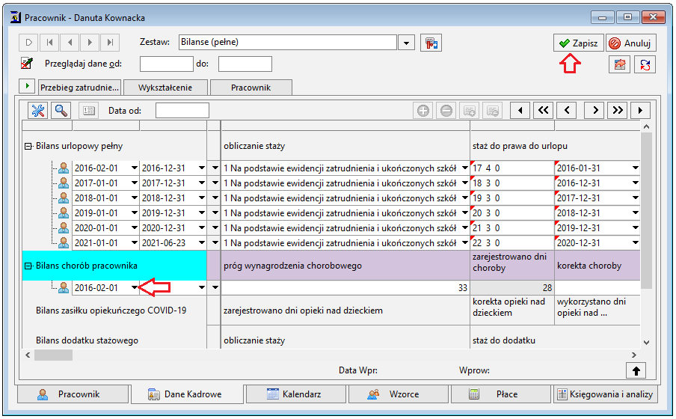This screenshot has width=676, height=419.
Task: Click the próg wynagrodzenia chorobowego value 33
Action: (x=345, y=288)
